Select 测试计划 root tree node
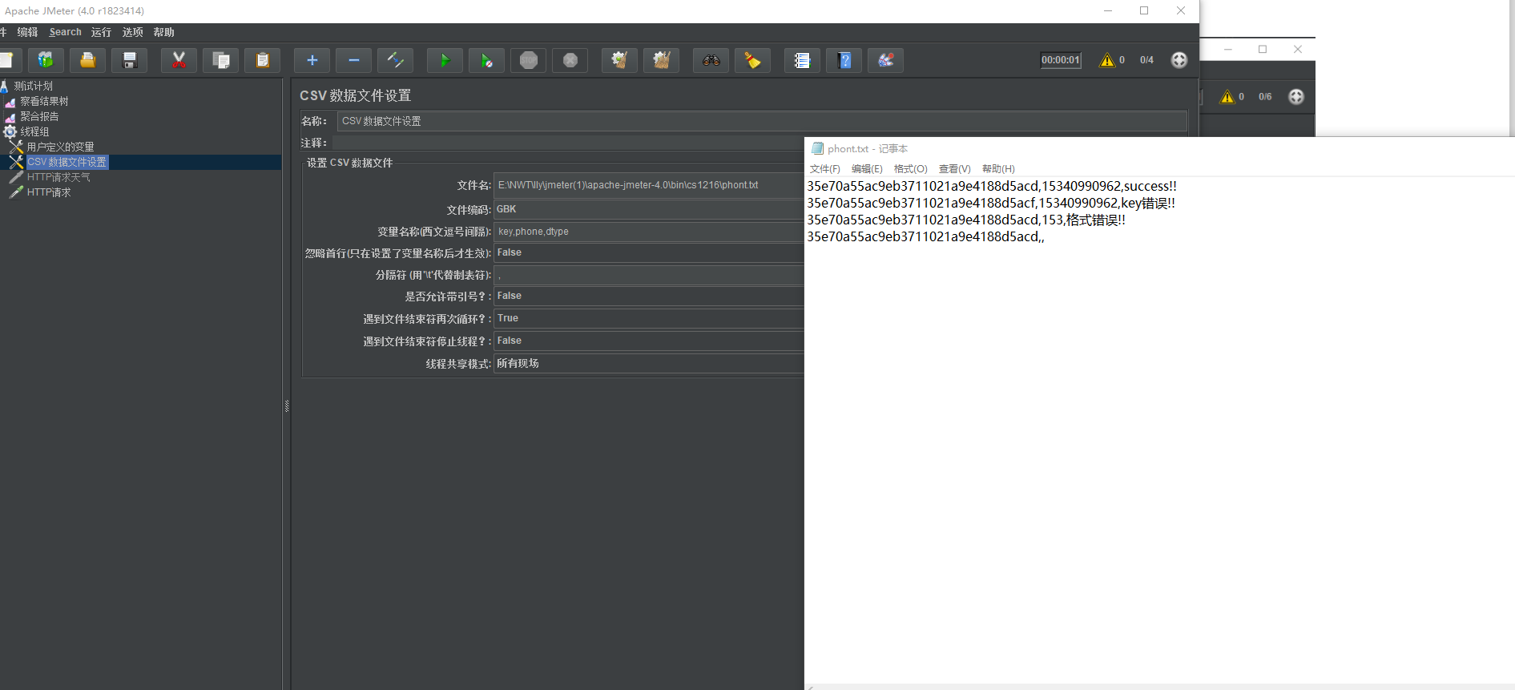The image size is (1515, 690). [x=33, y=86]
